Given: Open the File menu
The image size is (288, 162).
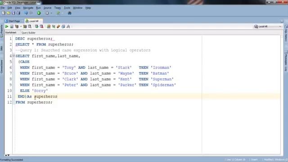Looking at the screenshot, I should [x=3, y=8].
